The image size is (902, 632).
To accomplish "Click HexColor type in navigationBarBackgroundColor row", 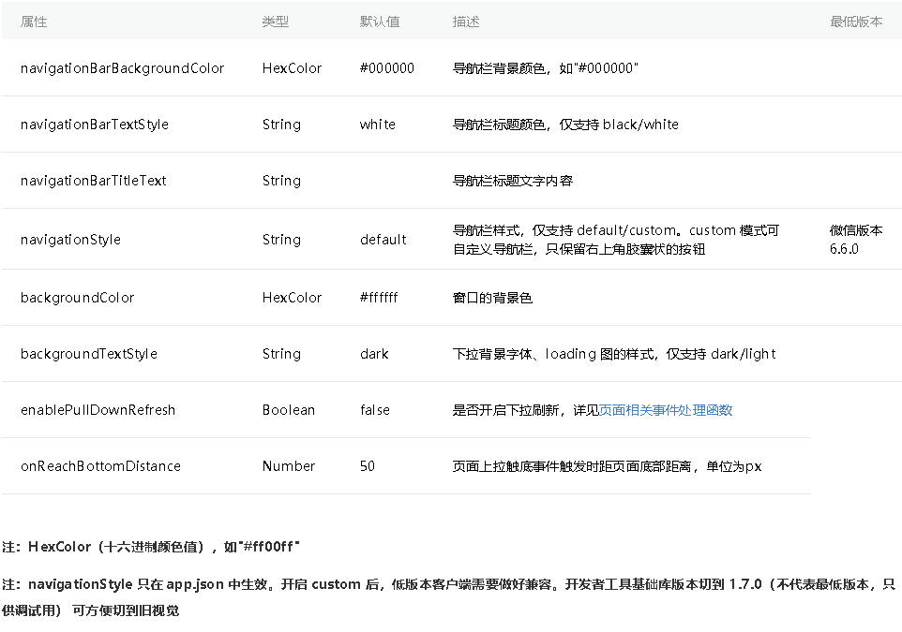I will [293, 68].
